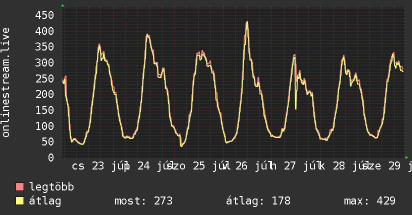412x215 pixels.
Task: Click the green arrow ending the x-axis
Action: (x=406, y=157)
